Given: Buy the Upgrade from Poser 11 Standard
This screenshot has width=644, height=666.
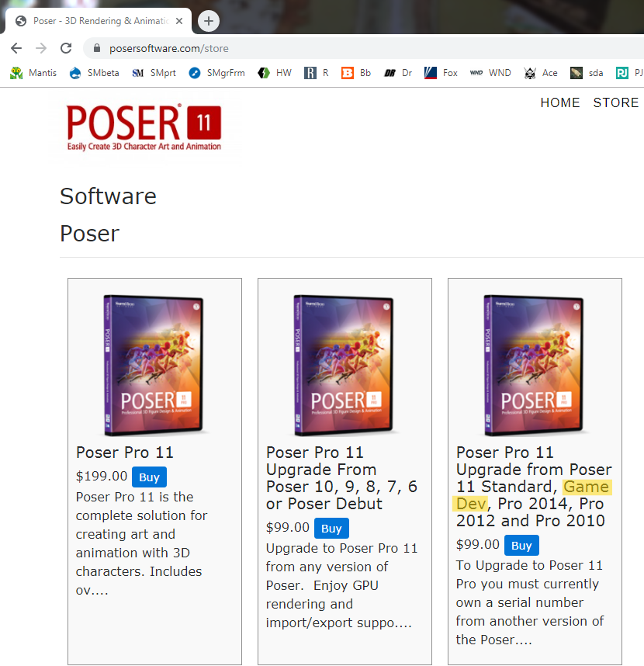Looking at the screenshot, I should [x=521, y=546].
